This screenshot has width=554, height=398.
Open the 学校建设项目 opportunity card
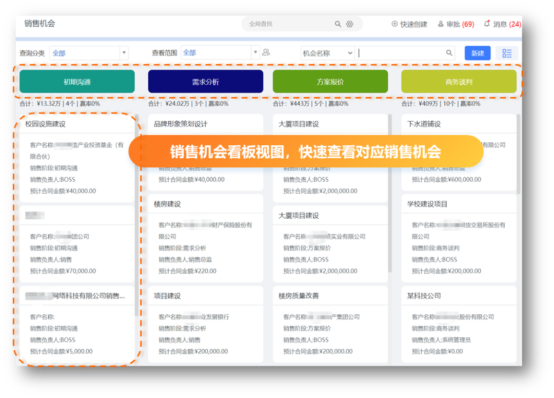point(427,204)
